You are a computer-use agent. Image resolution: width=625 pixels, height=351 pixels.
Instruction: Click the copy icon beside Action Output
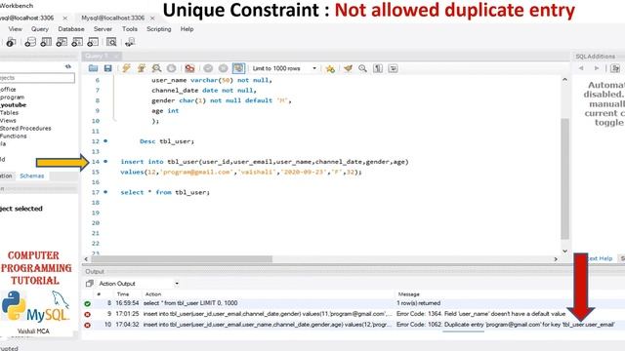[90, 284]
